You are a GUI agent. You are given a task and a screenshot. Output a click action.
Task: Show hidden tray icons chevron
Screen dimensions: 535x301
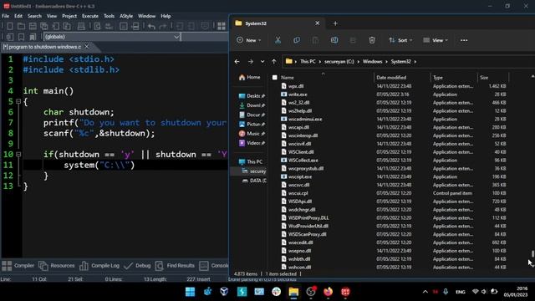point(425,292)
